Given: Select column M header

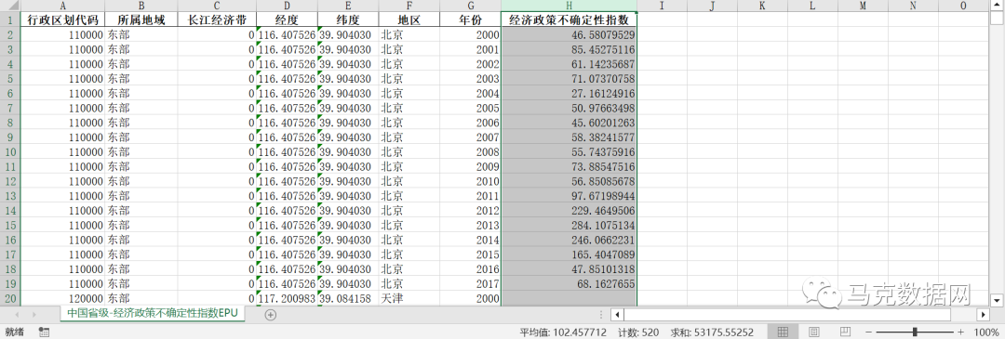Looking at the screenshot, I should 862,6.
